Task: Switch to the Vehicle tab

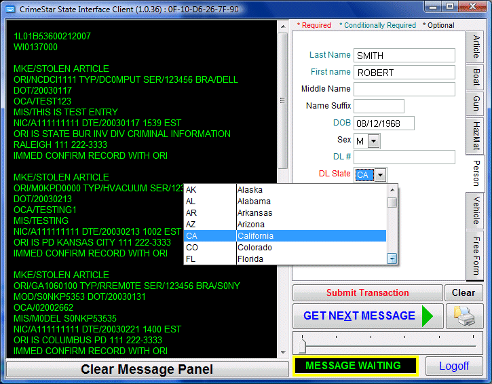Action: [476, 211]
